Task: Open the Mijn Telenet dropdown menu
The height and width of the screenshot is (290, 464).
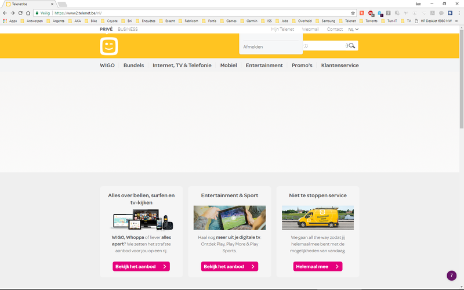Action: click(x=282, y=29)
